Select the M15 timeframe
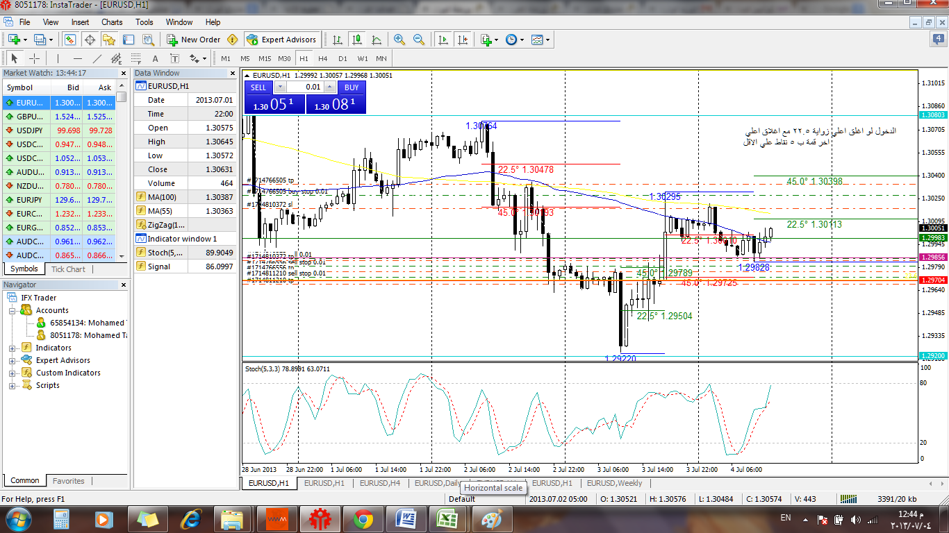Image resolution: width=949 pixels, height=533 pixels. 265,58
